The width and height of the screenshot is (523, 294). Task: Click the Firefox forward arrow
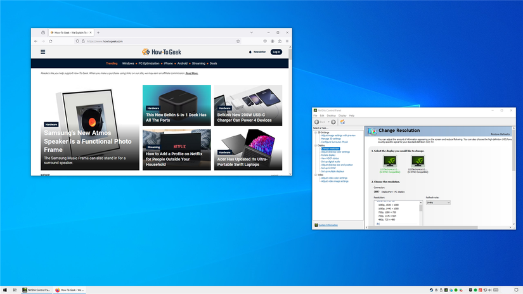[x=43, y=41]
